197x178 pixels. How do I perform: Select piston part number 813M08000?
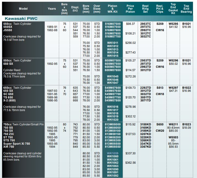coord(113,125)
